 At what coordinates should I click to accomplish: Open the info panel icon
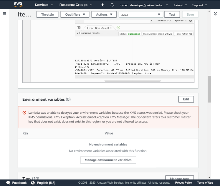pos(216,14)
